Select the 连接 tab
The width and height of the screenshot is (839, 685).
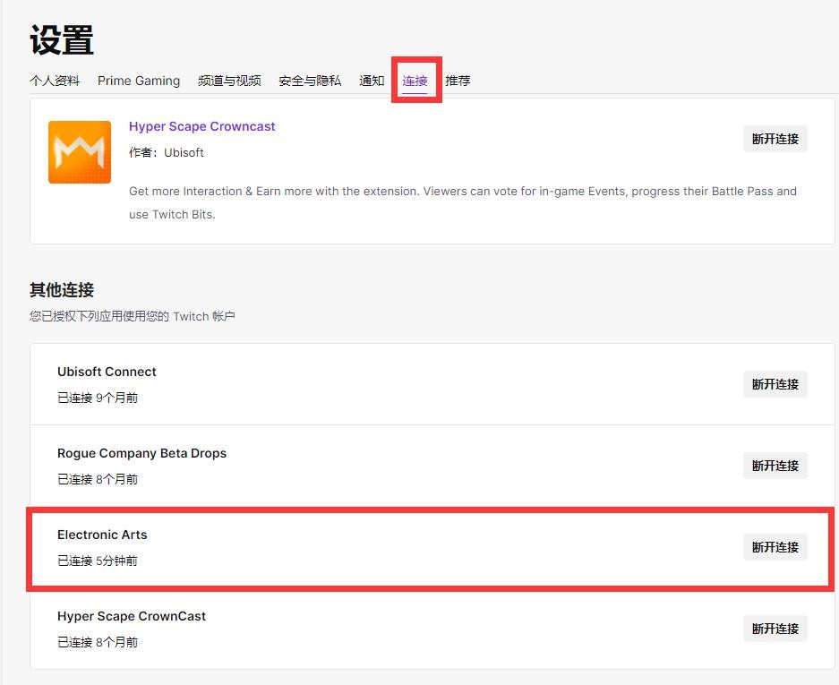[x=415, y=81]
